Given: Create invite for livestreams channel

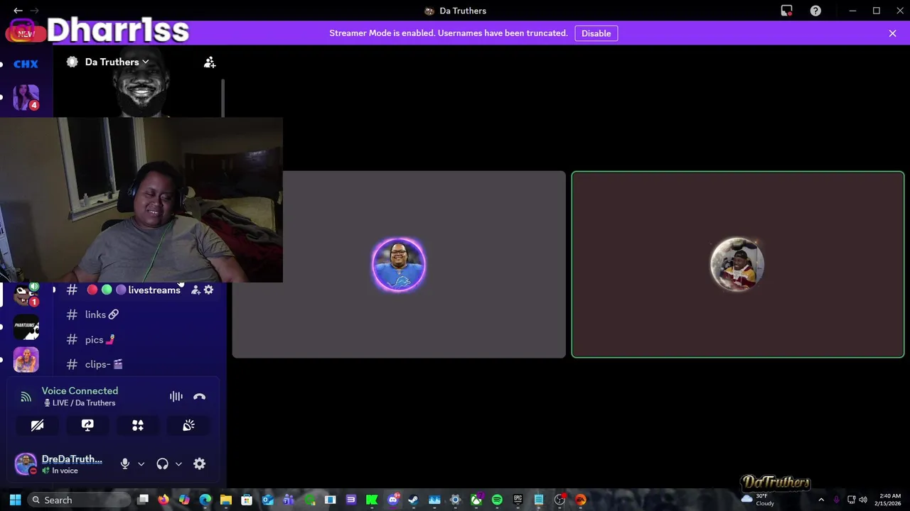Looking at the screenshot, I should [196, 290].
